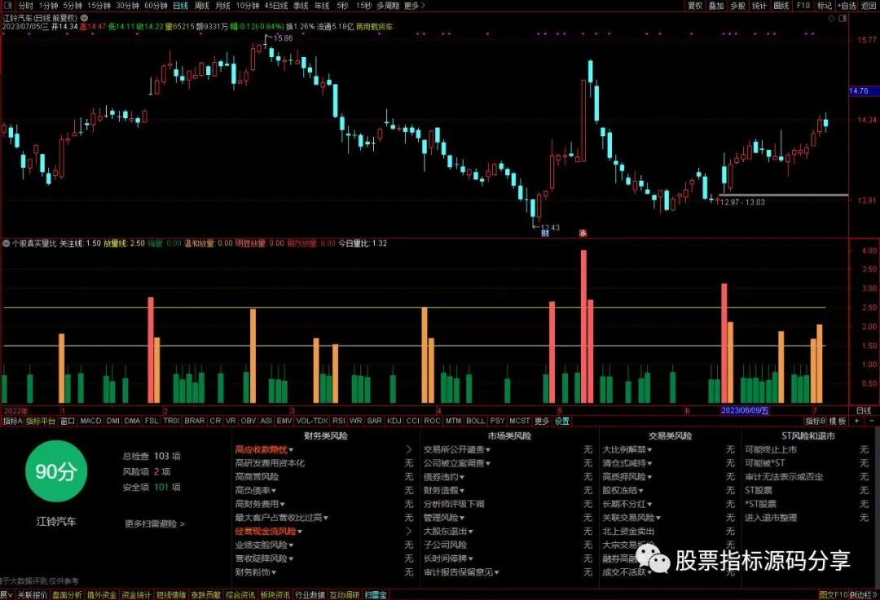Open 互动调研 bottom tab
The image size is (880, 600).
click(344, 595)
